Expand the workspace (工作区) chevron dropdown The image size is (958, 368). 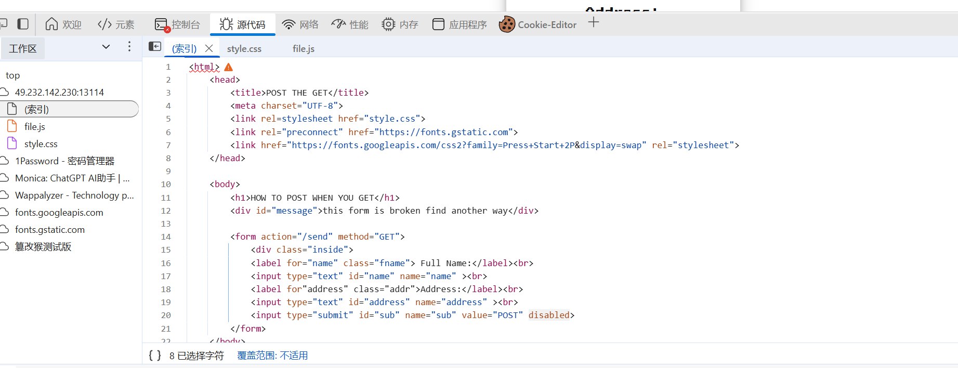(x=106, y=47)
